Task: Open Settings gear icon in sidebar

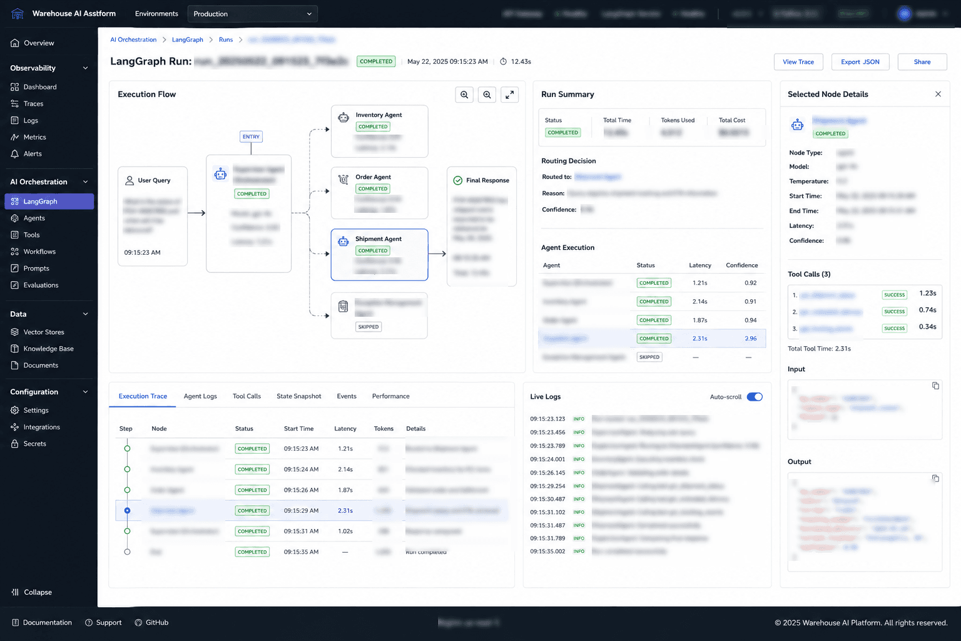Action: (15, 411)
